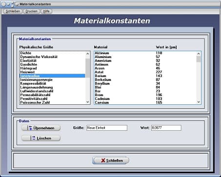Click scroll-up arrow of physical quantity list

[x=88, y=54]
